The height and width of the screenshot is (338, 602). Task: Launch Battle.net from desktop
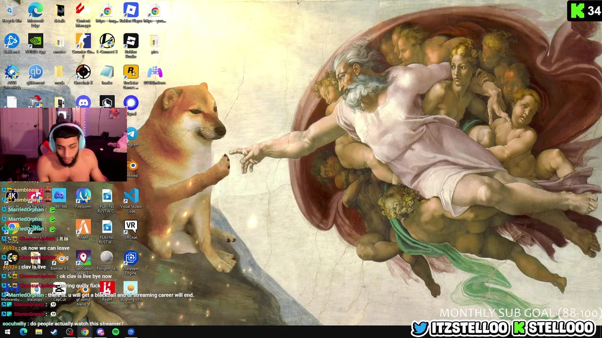pyautogui.click(x=12, y=44)
